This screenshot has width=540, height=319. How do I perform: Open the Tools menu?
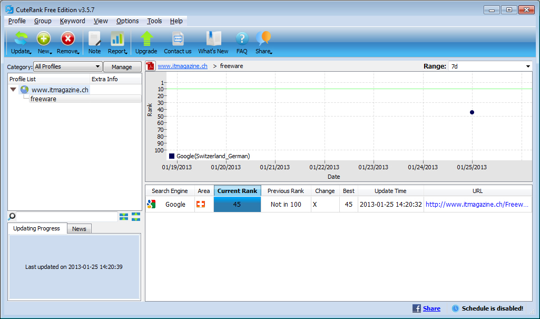pos(154,21)
